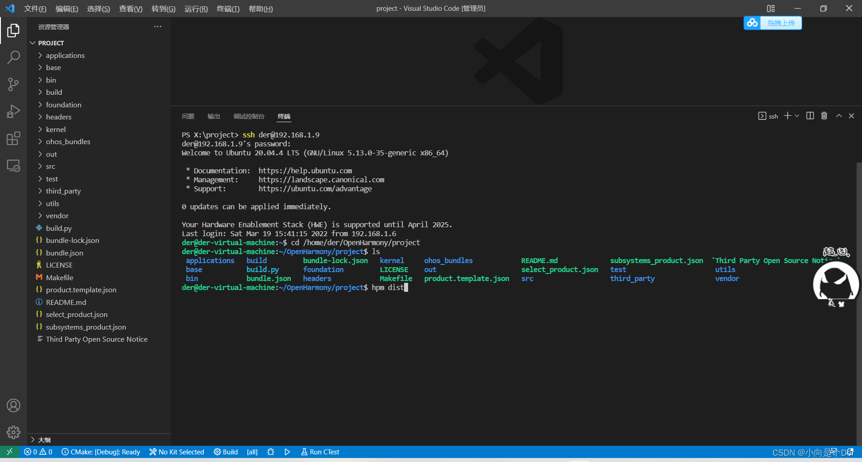The width and height of the screenshot is (862, 462).
Task: Click Run CTest in status bar
Action: pos(320,452)
